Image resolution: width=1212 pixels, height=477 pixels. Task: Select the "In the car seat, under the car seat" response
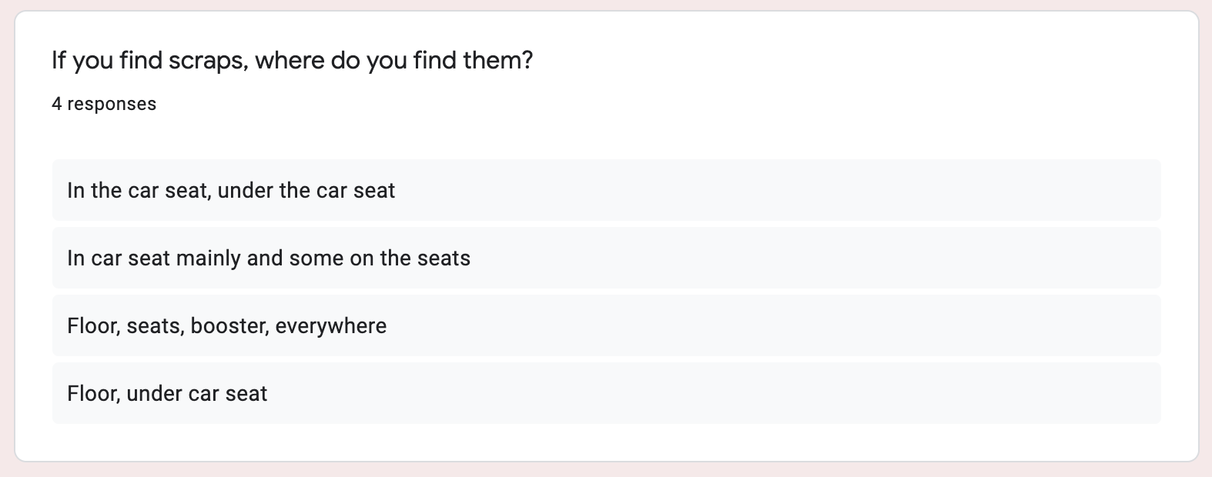(x=606, y=190)
